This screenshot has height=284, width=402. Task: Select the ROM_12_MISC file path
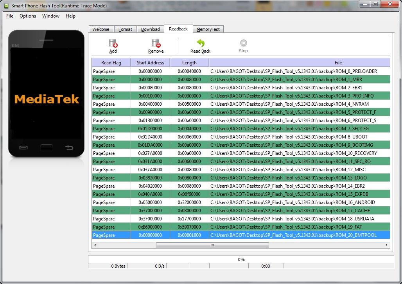[x=288, y=169]
